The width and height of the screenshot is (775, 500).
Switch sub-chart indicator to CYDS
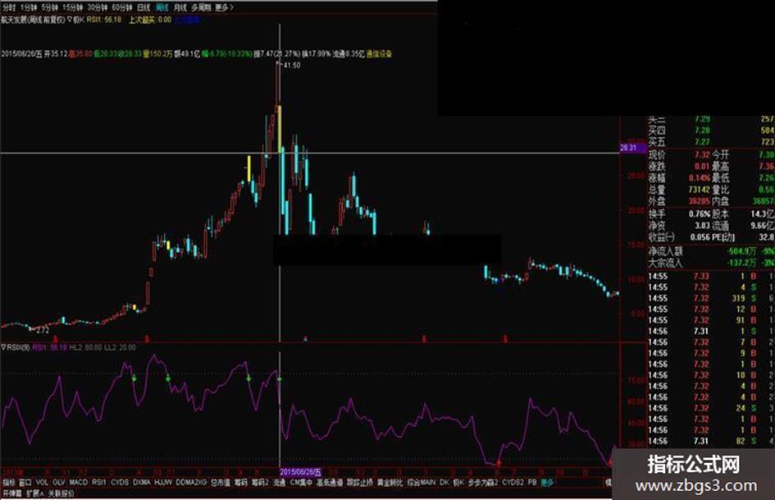click(120, 482)
